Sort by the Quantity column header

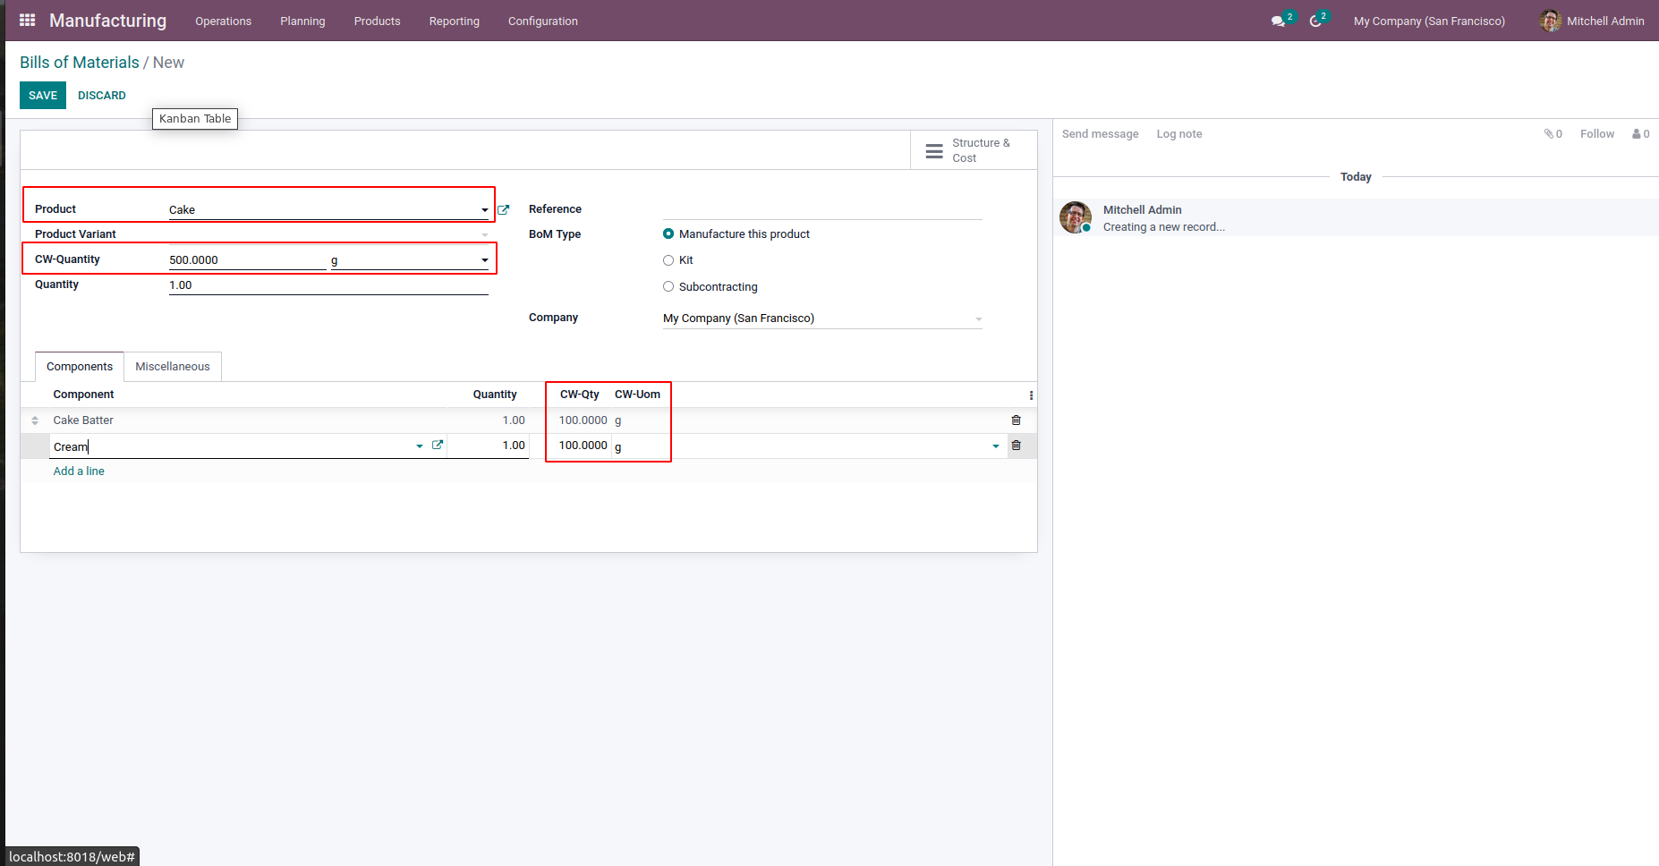point(495,395)
